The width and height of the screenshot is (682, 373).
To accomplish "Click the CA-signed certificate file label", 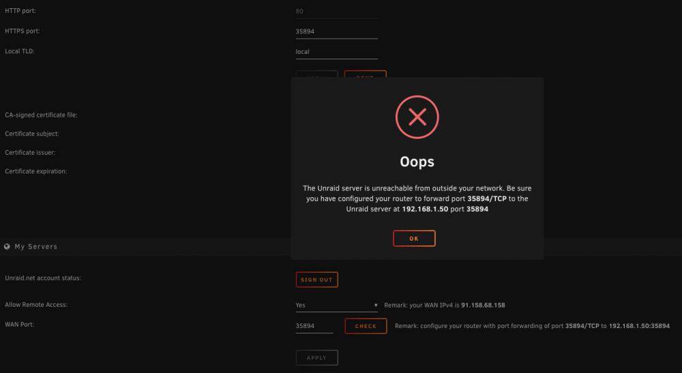I will (x=42, y=115).
